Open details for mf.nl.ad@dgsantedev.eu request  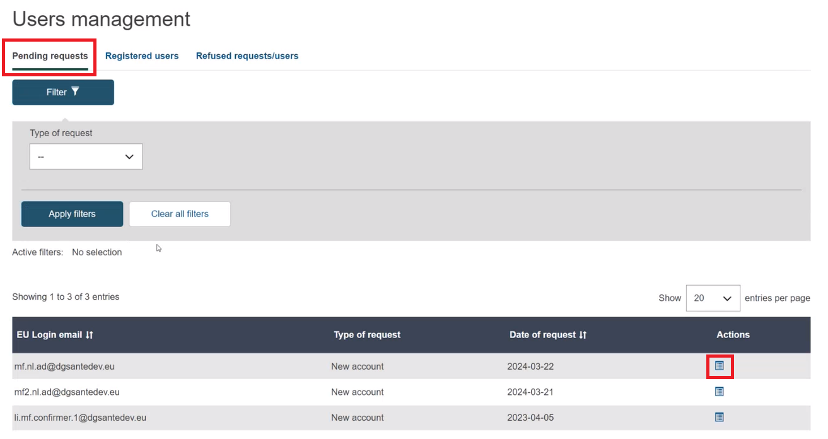click(719, 366)
